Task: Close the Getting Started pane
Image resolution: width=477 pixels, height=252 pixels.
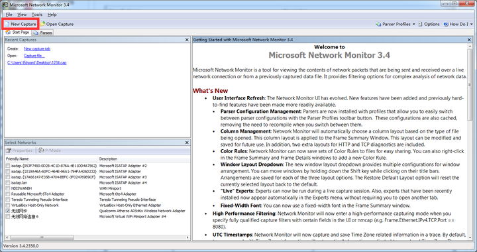Action: [469, 40]
